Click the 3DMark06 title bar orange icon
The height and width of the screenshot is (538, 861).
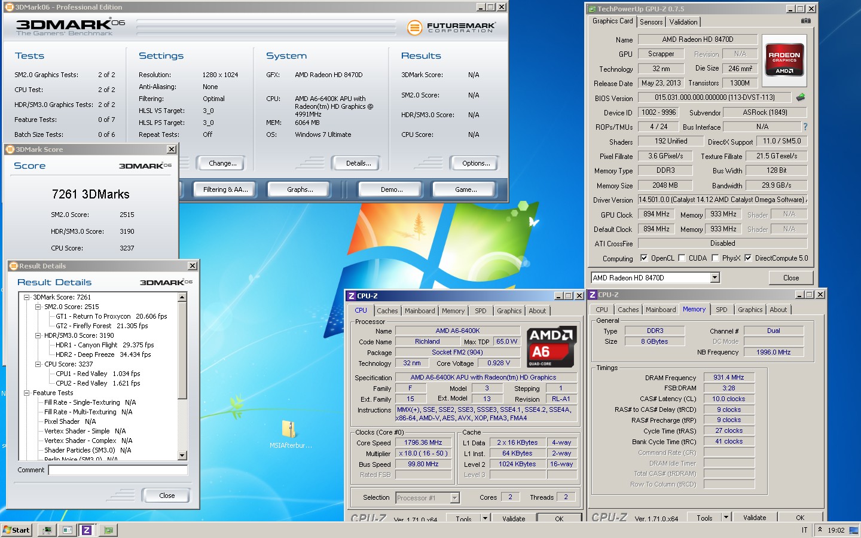coord(10,7)
